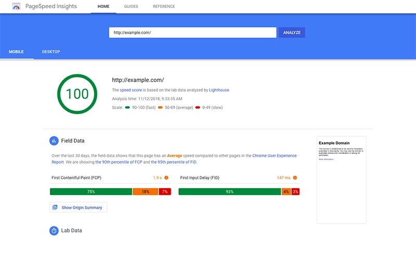Click the Lab Data heading

click(x=71, y=230)
